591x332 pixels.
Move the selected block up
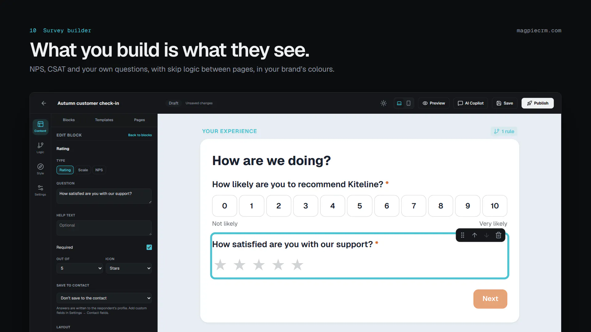[x=475, y=235]
